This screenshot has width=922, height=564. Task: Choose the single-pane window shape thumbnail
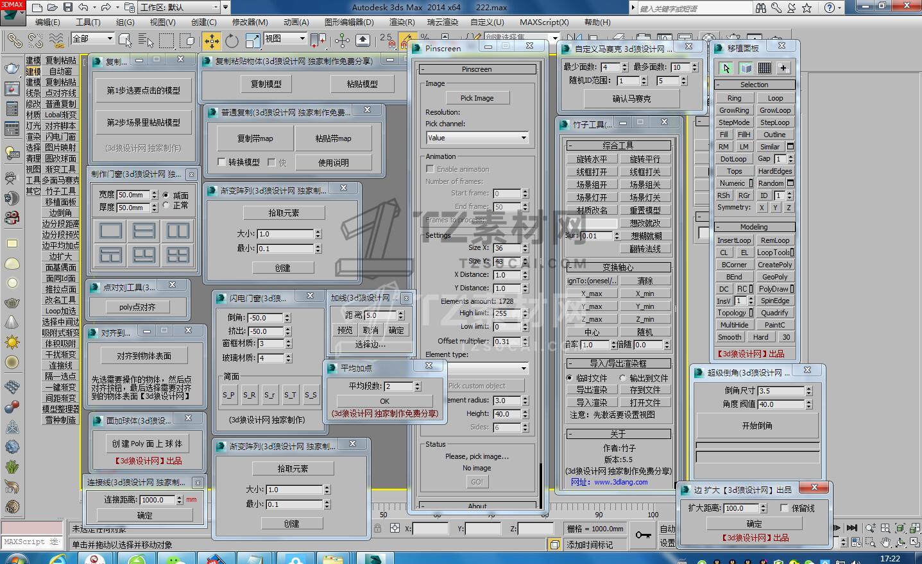pos(111,231)
